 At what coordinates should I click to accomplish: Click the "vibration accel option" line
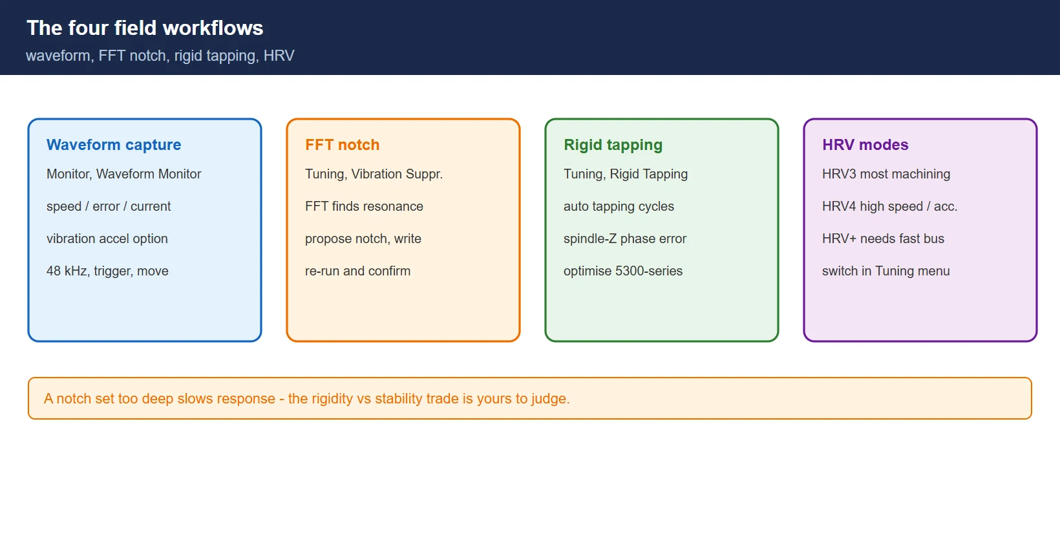(x=107, y=239)
